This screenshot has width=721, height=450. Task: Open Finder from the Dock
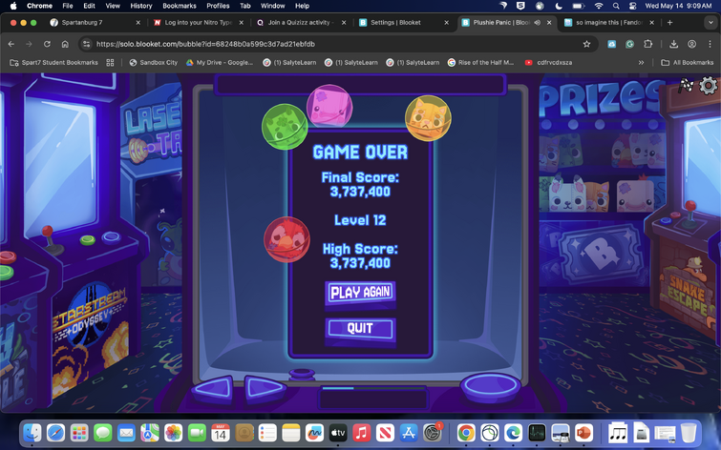[32, 433]
